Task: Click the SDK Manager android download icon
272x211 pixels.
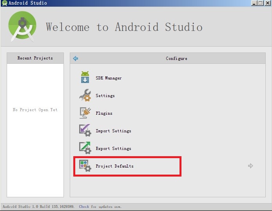Action: pyautogui.click(x=85, y=77)
